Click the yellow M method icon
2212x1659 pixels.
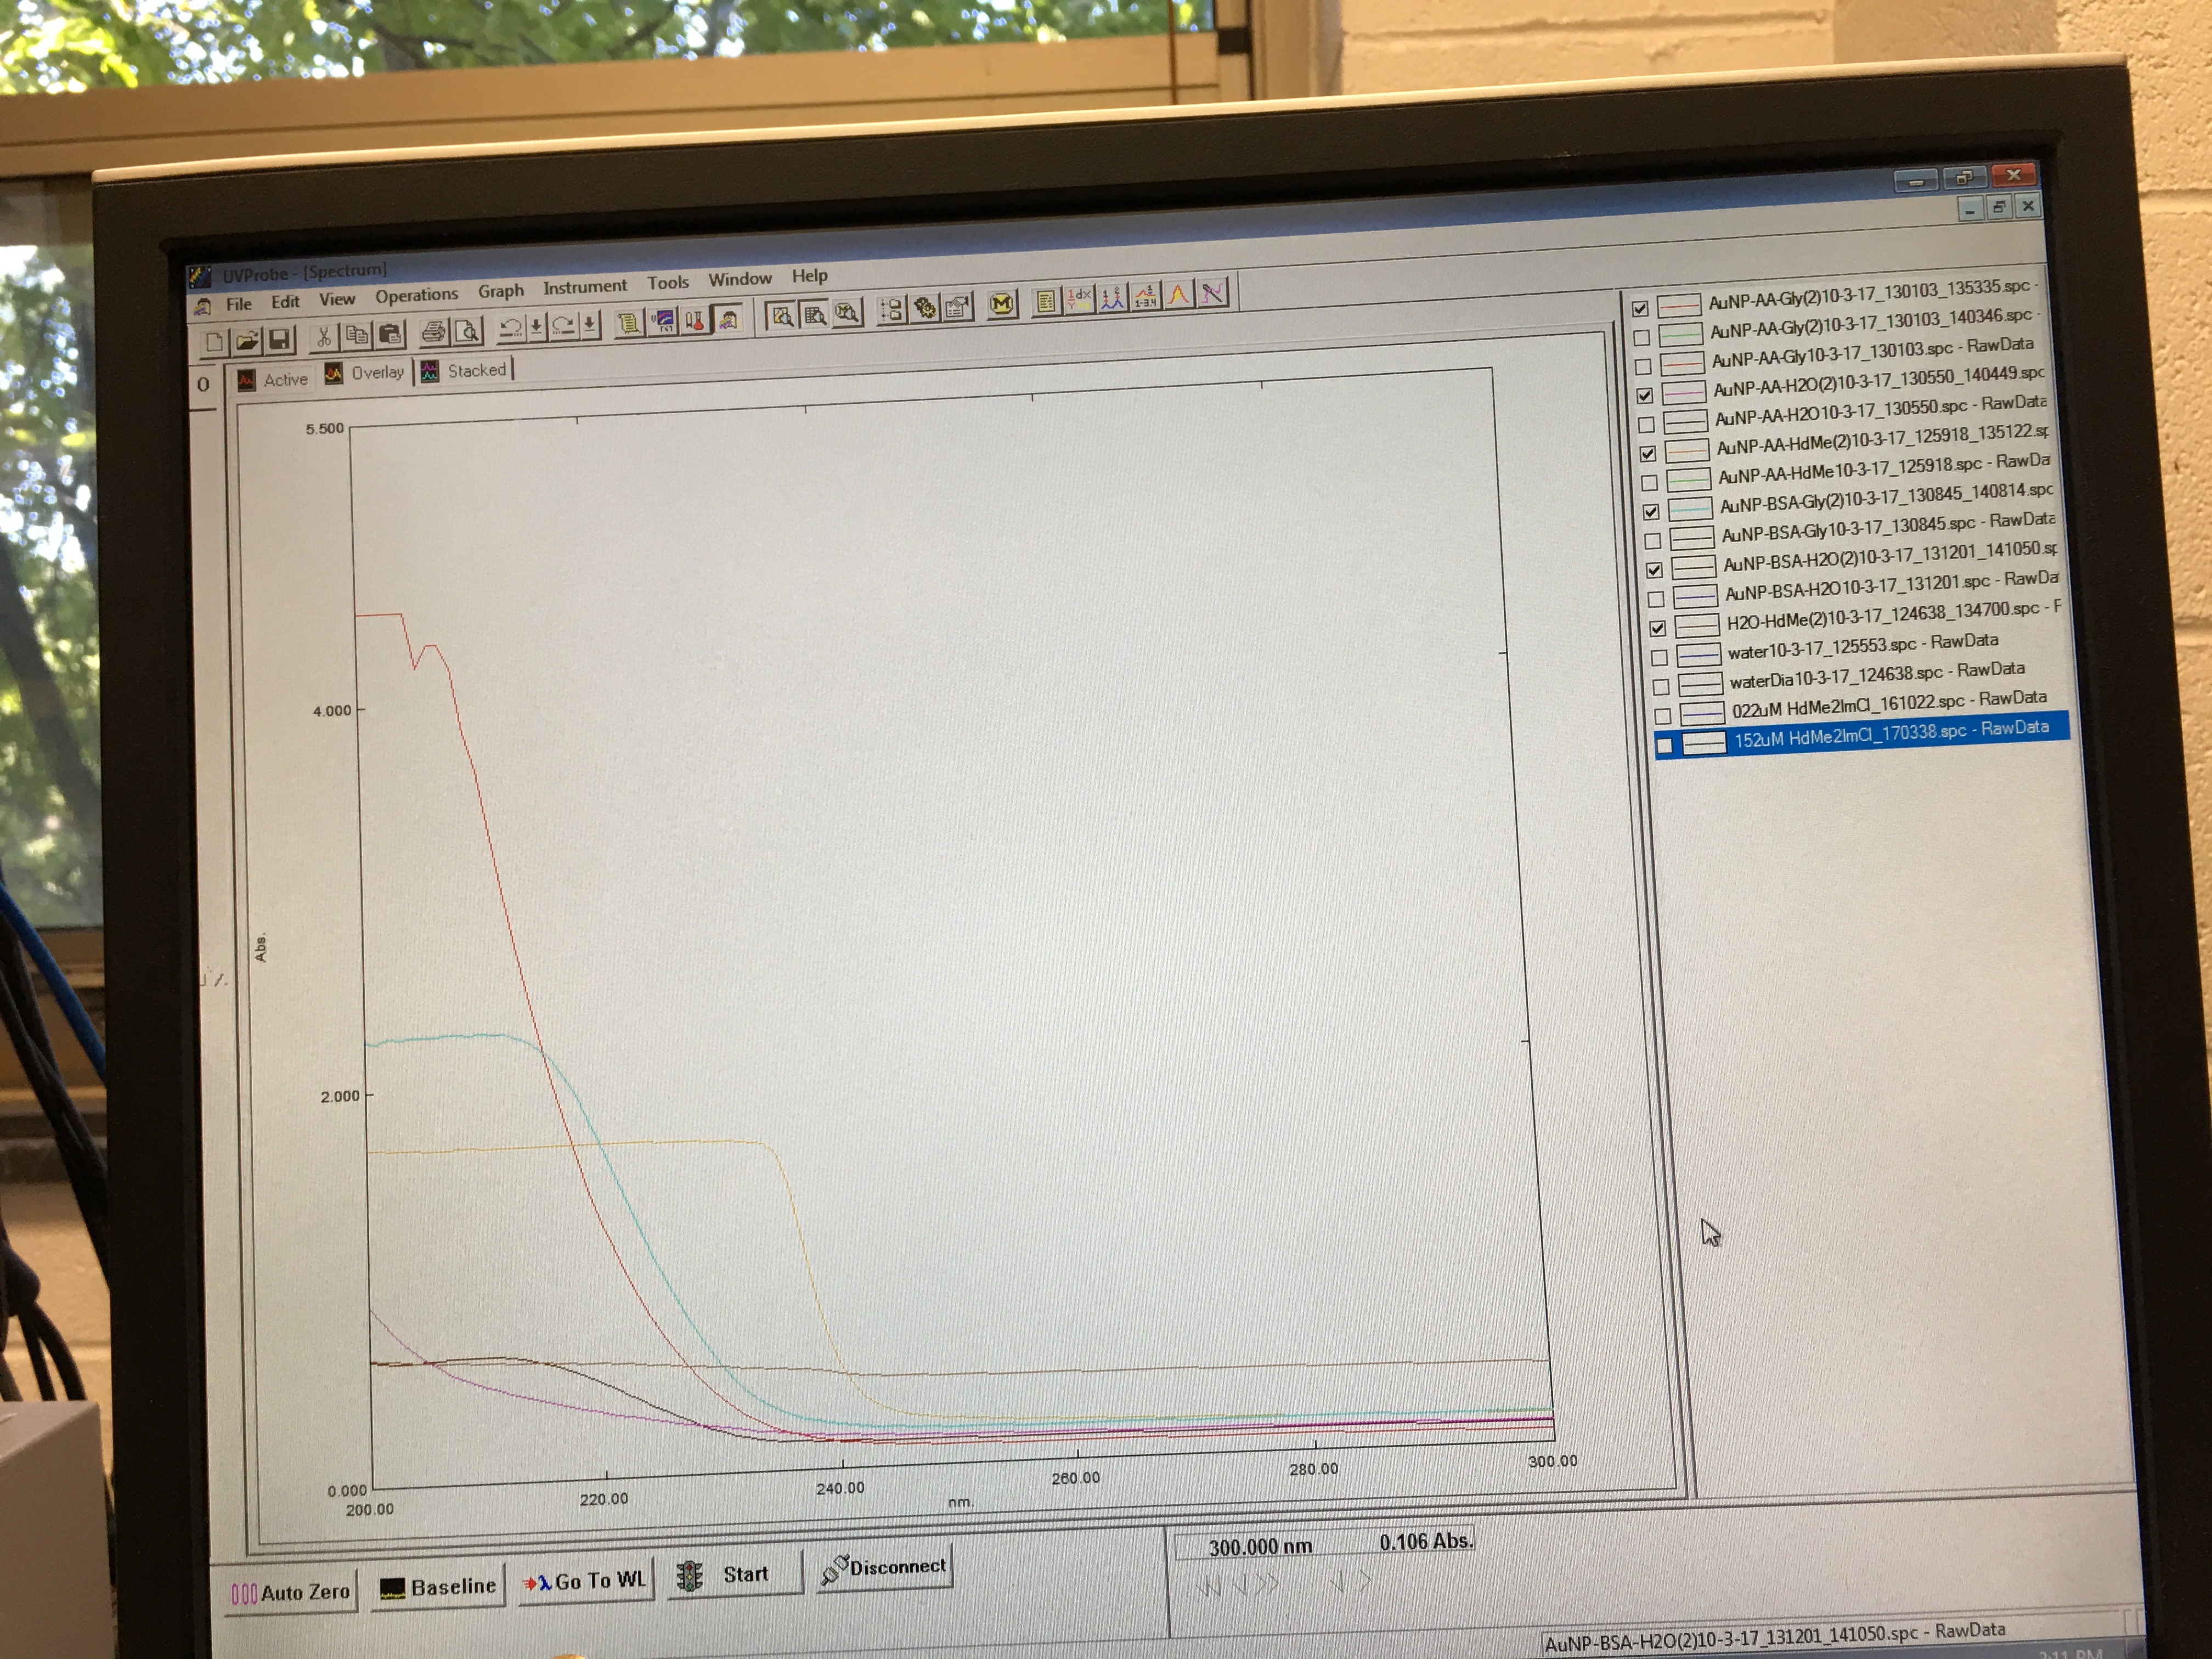[1001, 304]
